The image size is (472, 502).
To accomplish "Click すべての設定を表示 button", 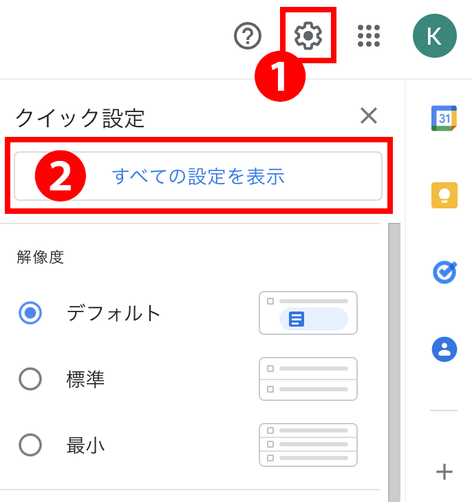I will tap(198, 176).
